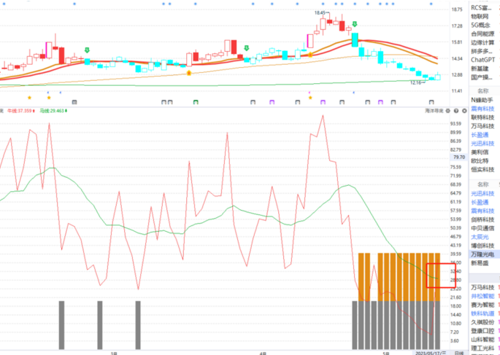This screenshot has width=500, height=355.
Task: Click the 牛线:37.359 indicator label
Action: pyautogui.click(x=21, y=111)
